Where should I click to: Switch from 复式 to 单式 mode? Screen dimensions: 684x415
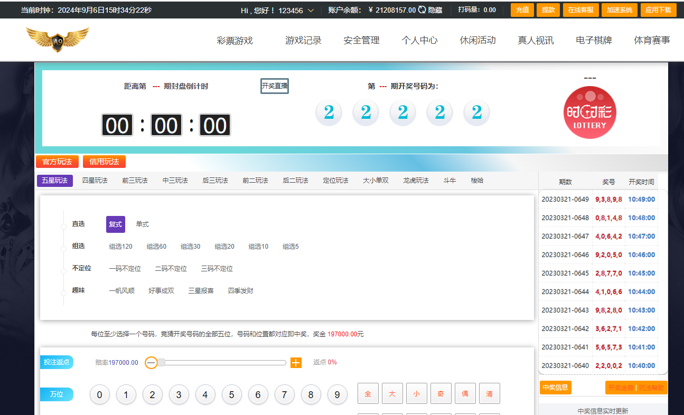tap(142, 224)
